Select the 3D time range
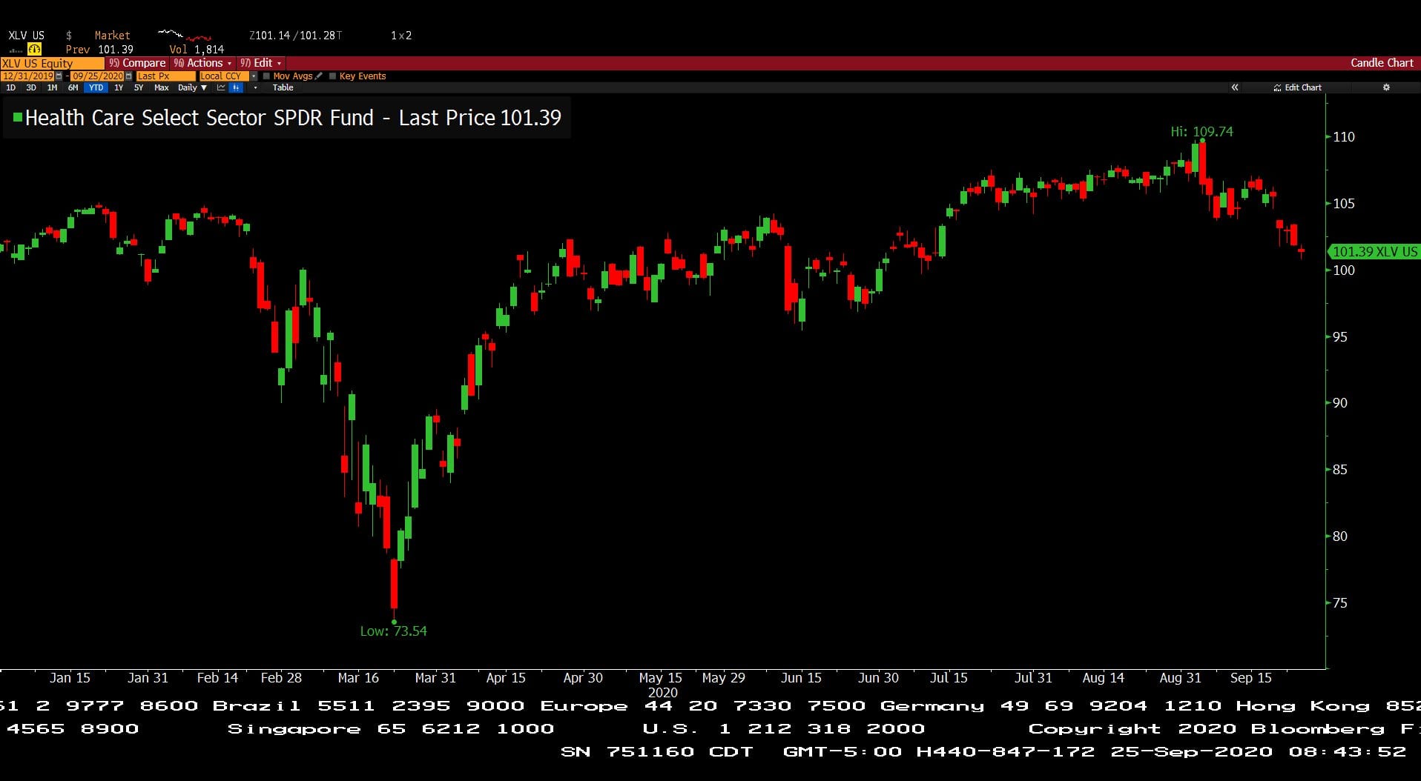Screen dimensions: 1421x781 31,87
